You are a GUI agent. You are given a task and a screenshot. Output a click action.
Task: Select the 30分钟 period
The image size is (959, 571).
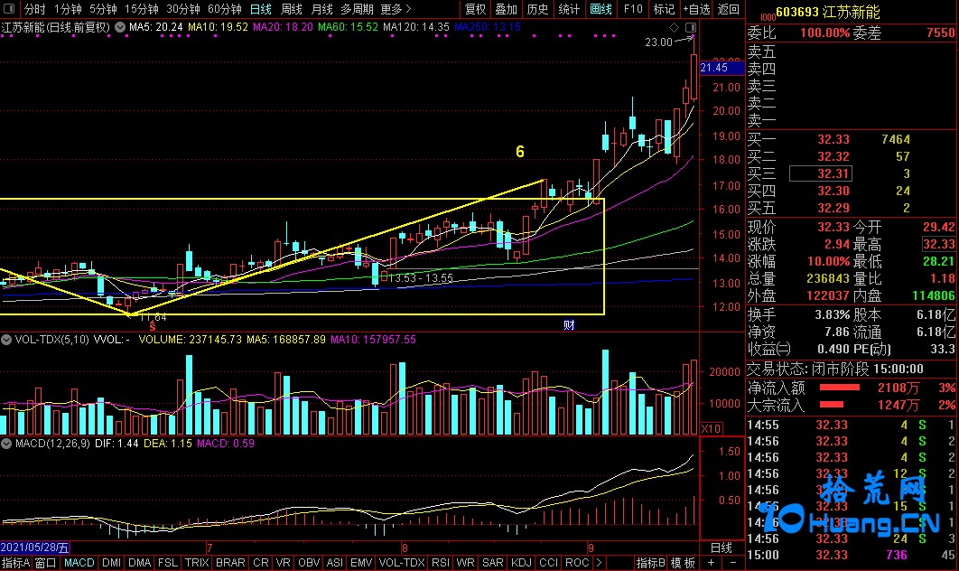pos(183,9)
